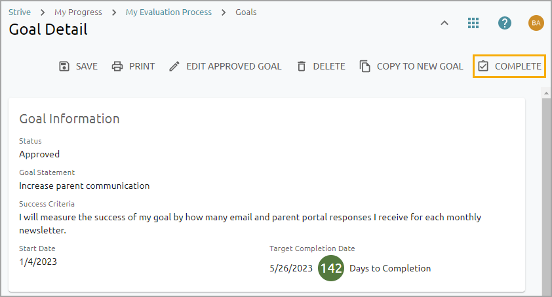The width and height of the screenshot is (552, 297).
Task: Go to the Strive breadcrumb link
Action: [20, 12]
